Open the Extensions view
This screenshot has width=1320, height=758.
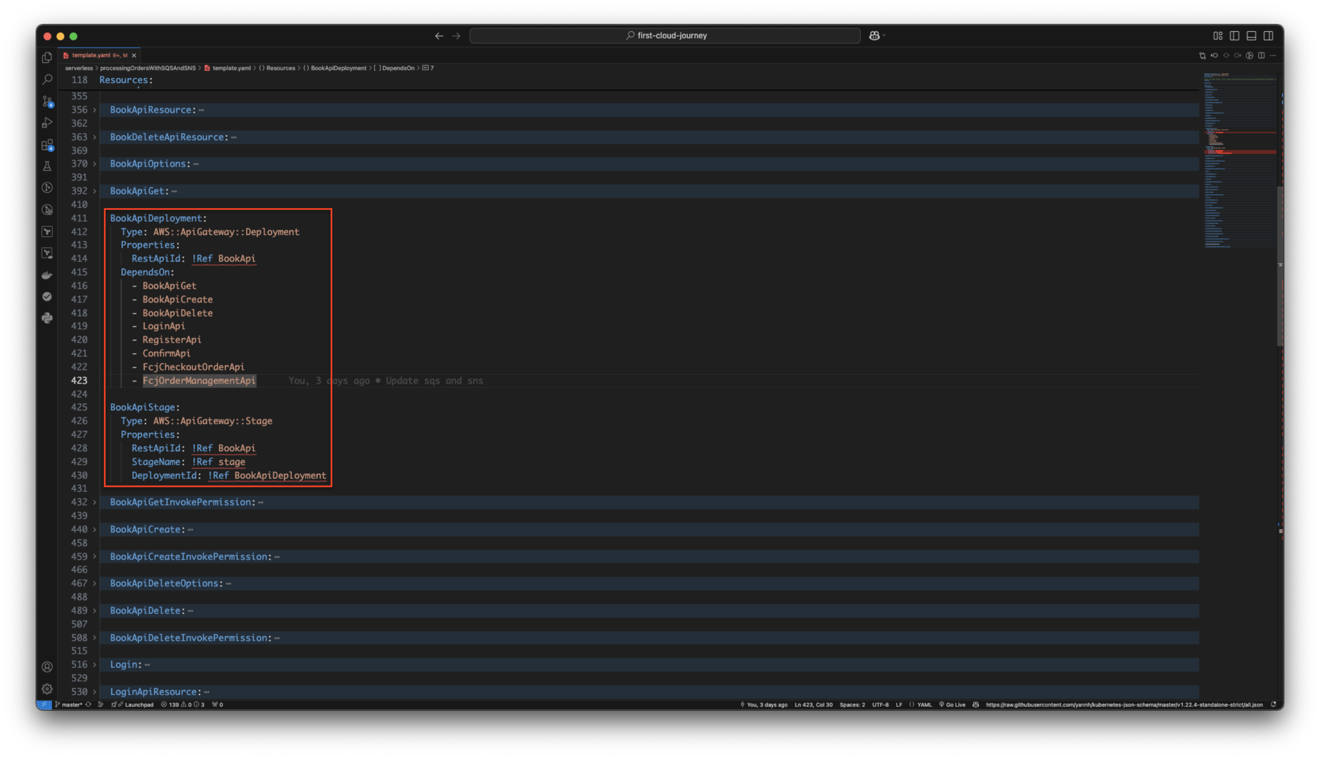pyautogui.click(x=47, y=145)
